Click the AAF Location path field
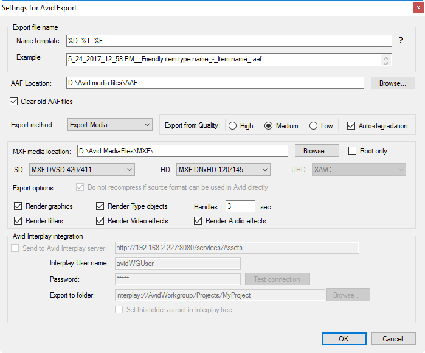The image size is (425, 353). pyautogui.click(x=215, y=83)
